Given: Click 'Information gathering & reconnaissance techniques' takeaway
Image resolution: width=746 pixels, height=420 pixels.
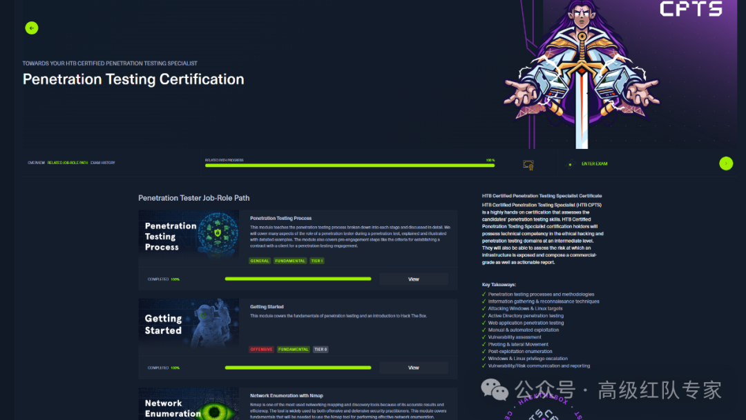Looking at the screenshot, I should (544, 301).
